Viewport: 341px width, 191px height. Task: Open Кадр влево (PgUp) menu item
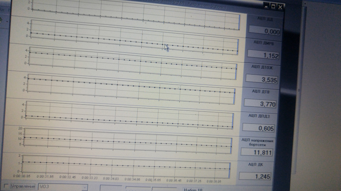(168, 2)
